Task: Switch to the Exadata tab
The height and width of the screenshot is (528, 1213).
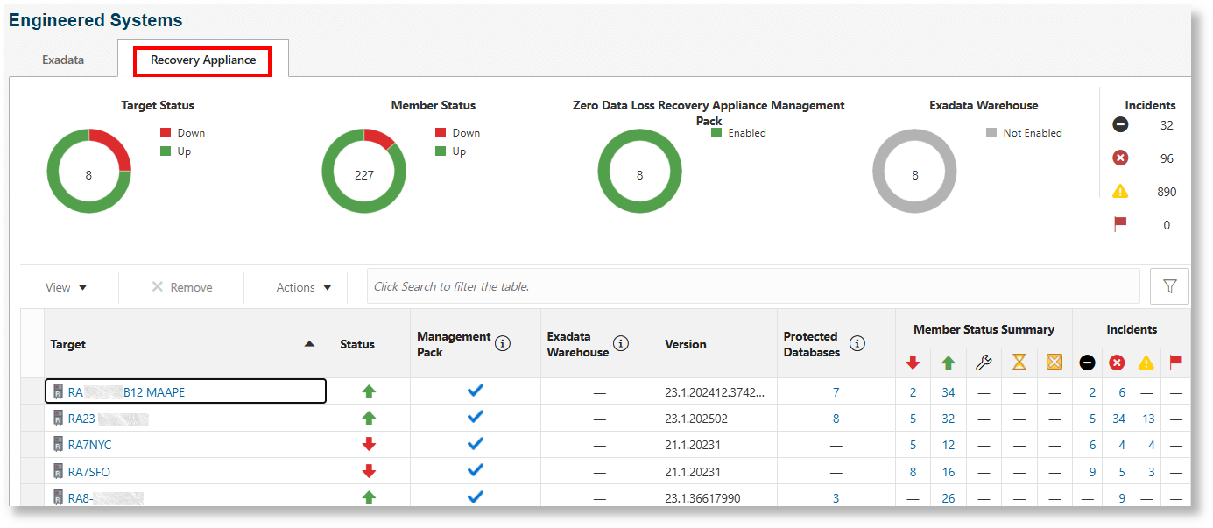Action: (x=63, y=60)
